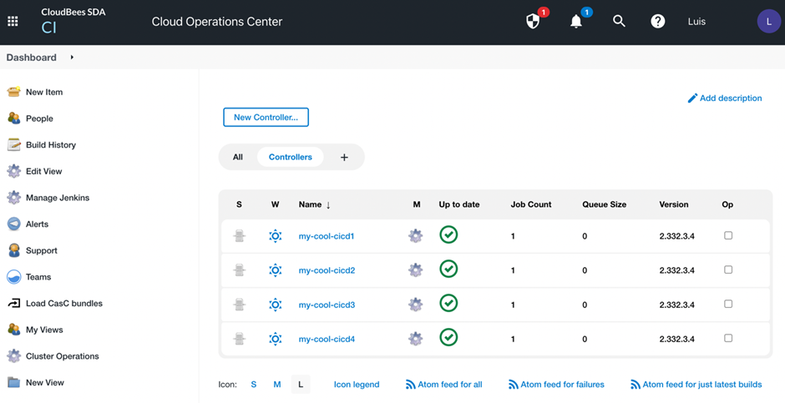
Task: Click the New View folder icon
Action: [x=13, y=382]
